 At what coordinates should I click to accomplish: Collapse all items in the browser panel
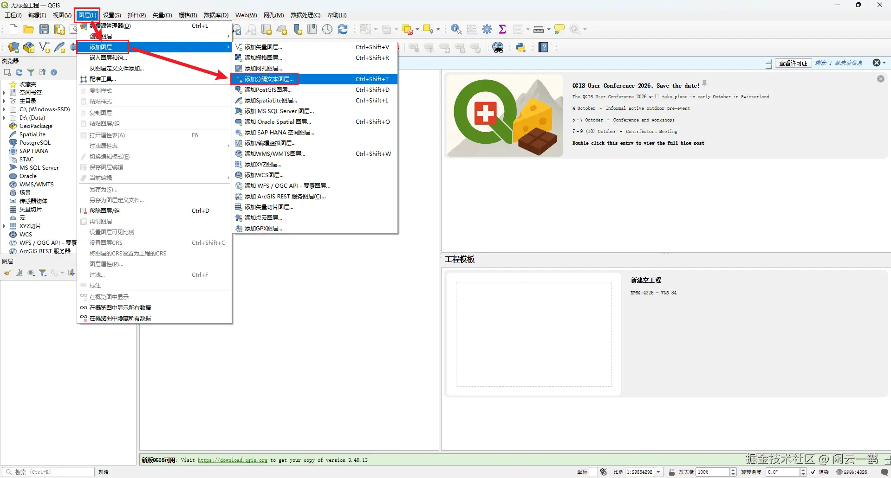tap(42, 72)
